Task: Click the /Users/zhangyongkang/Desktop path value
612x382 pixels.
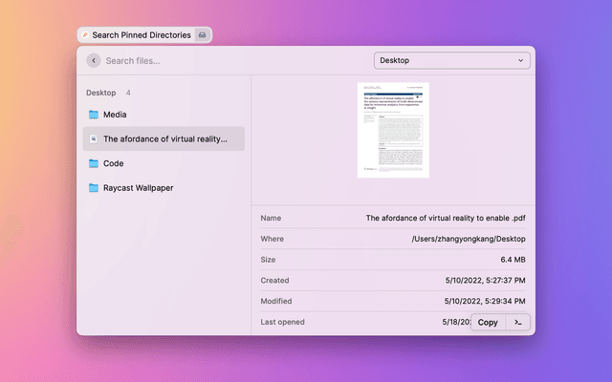Action: click(469, 239)
